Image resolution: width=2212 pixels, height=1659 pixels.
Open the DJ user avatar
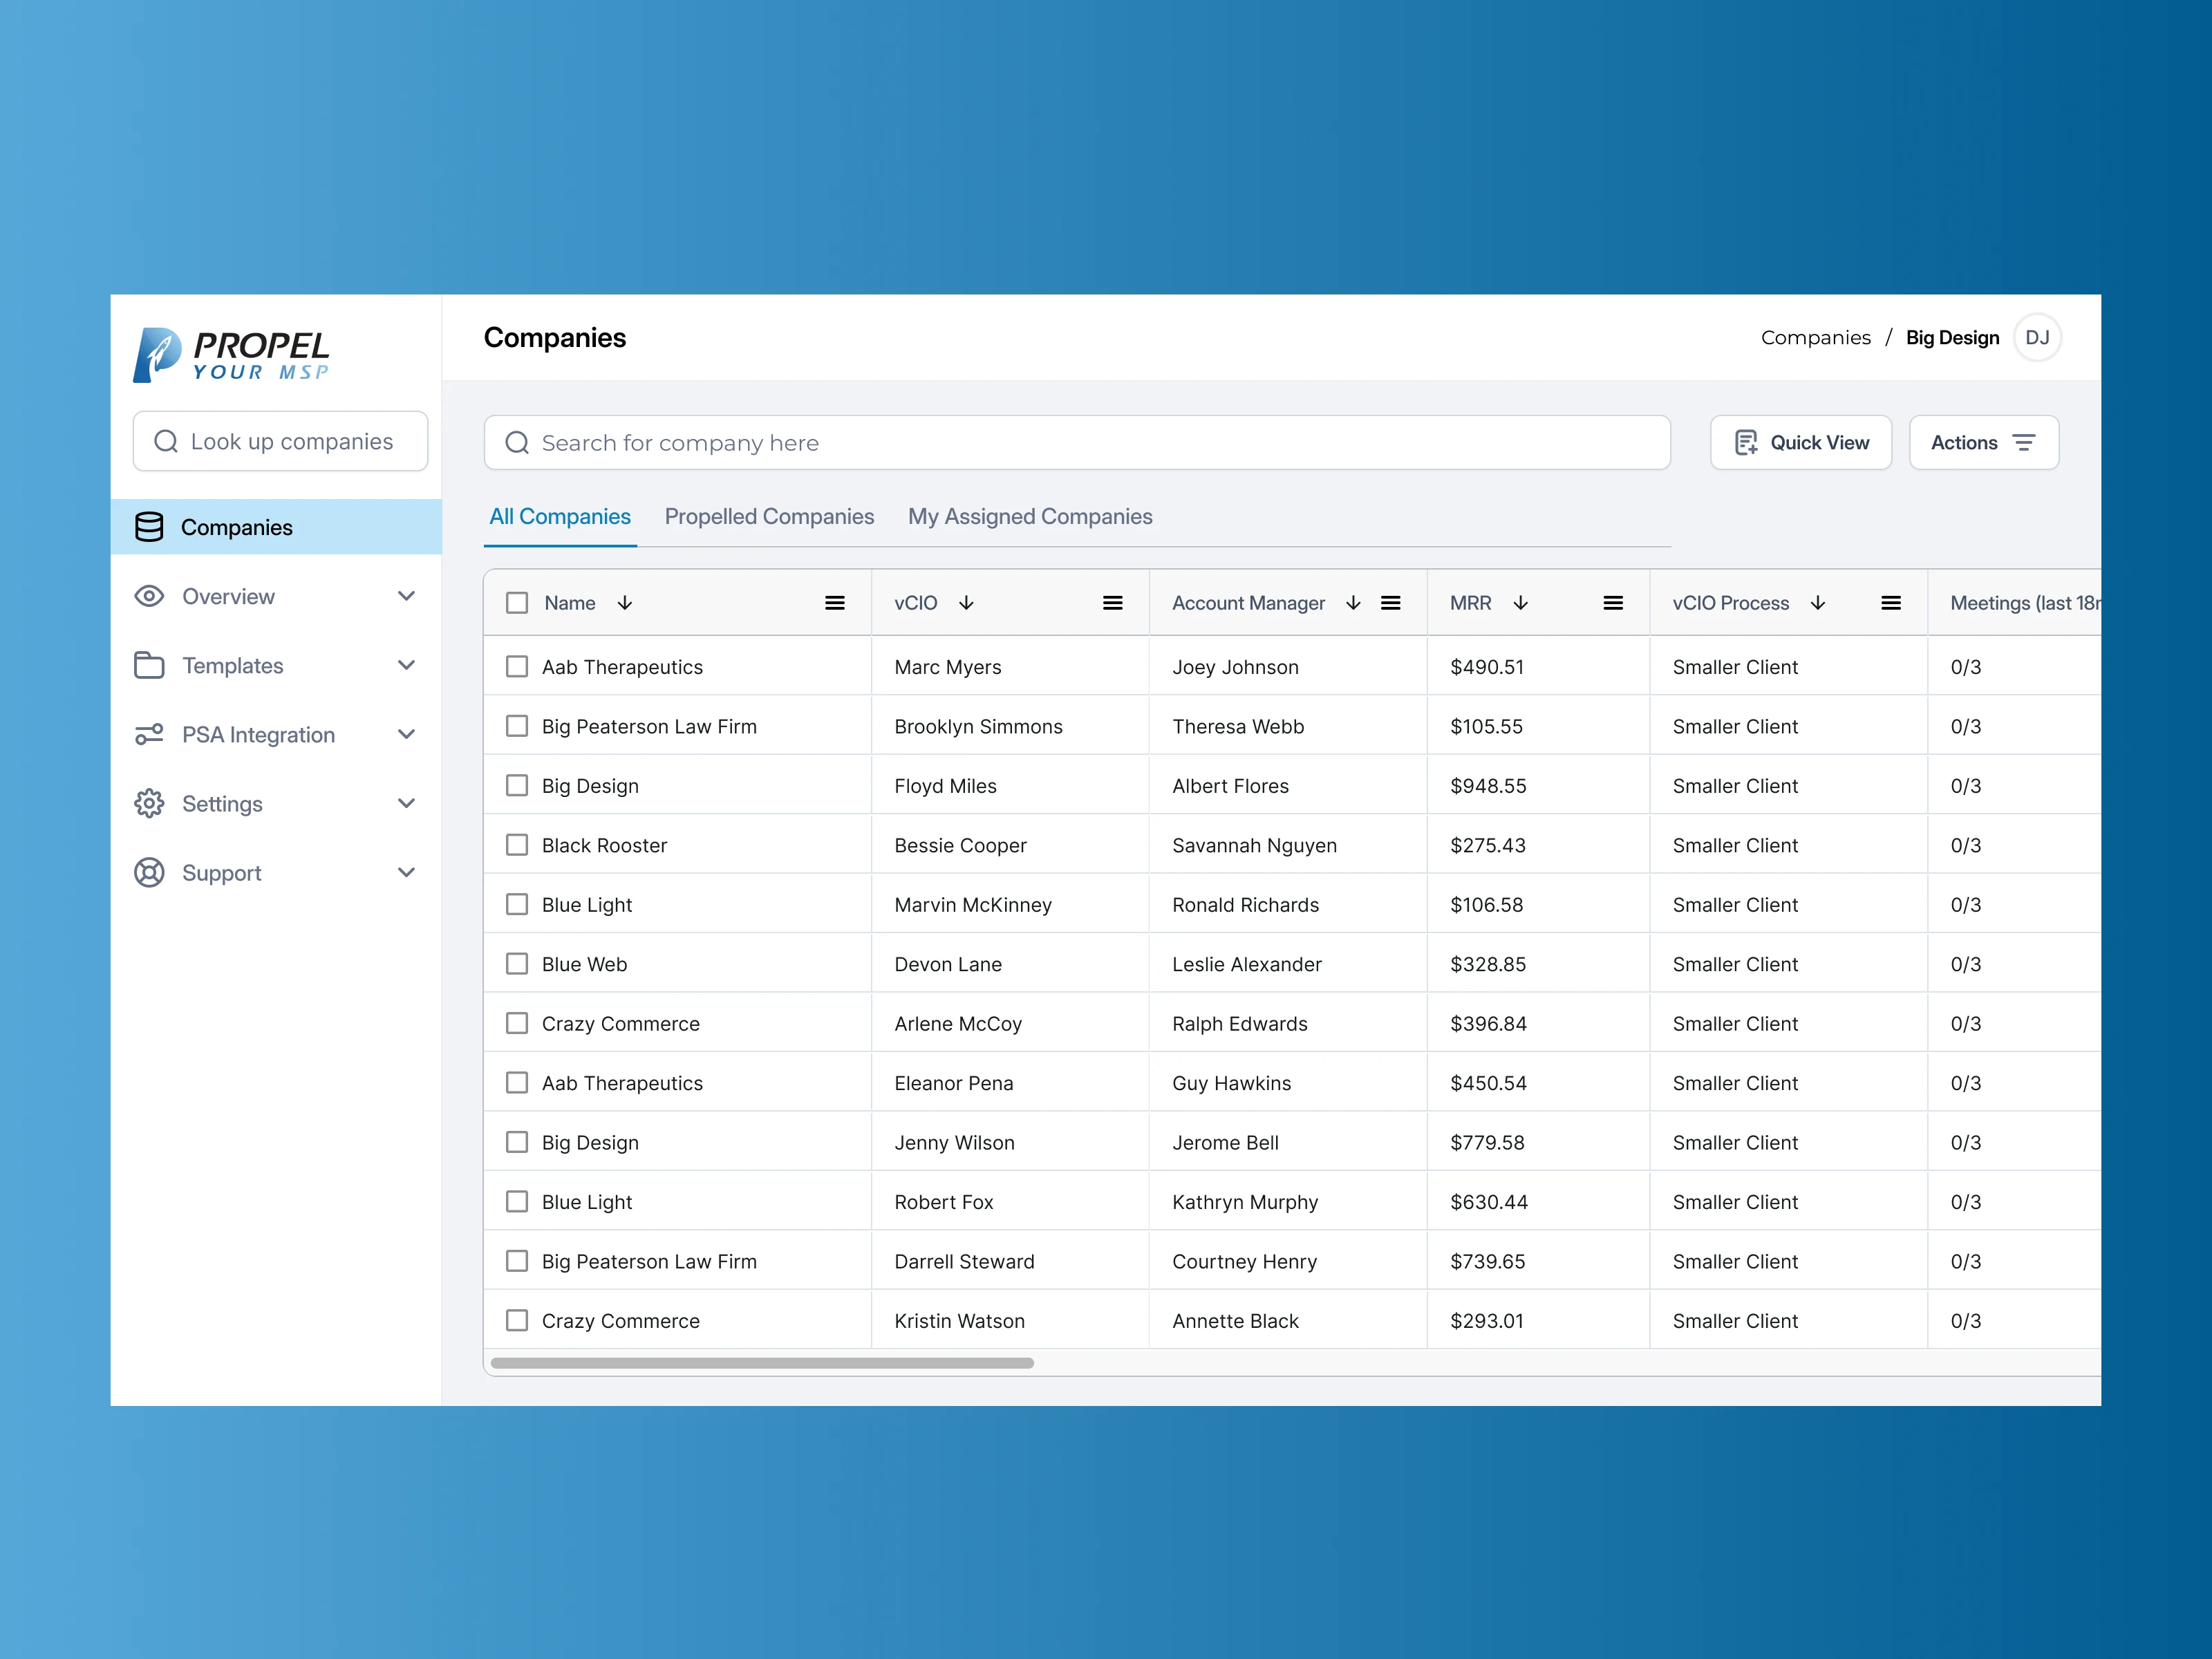(2037, 338)
